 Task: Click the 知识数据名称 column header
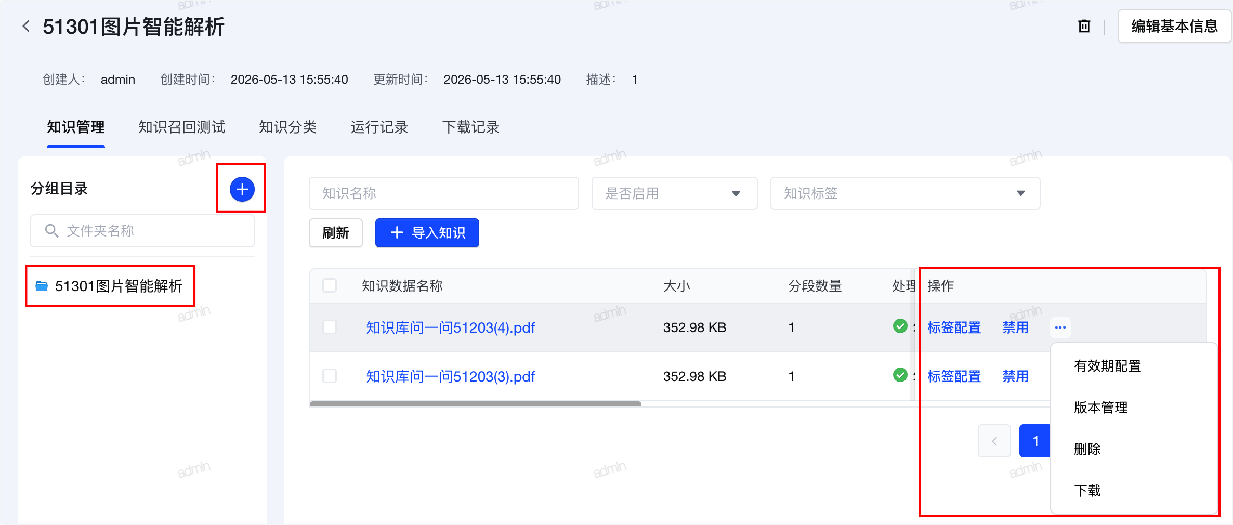click(x=402, y=286)
